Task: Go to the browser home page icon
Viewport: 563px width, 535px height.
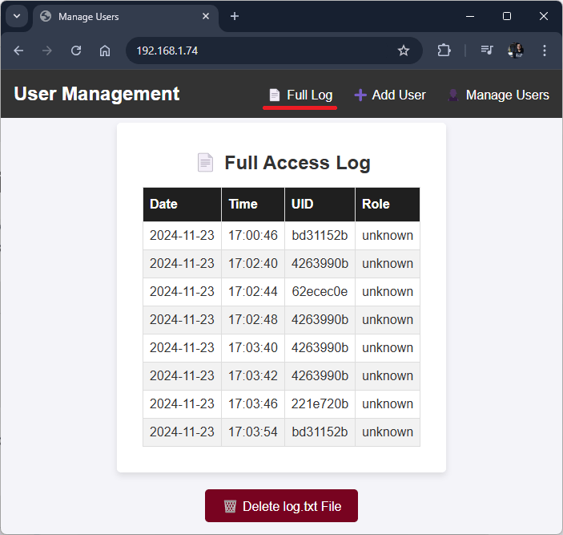Action: coord(105,51)
